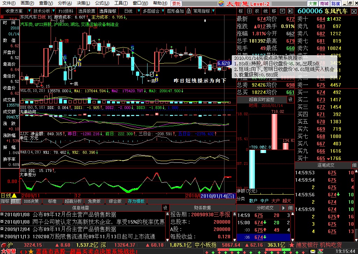Click the 日线 period triangle indicator
Screen dimensions: 358x254
14,196
